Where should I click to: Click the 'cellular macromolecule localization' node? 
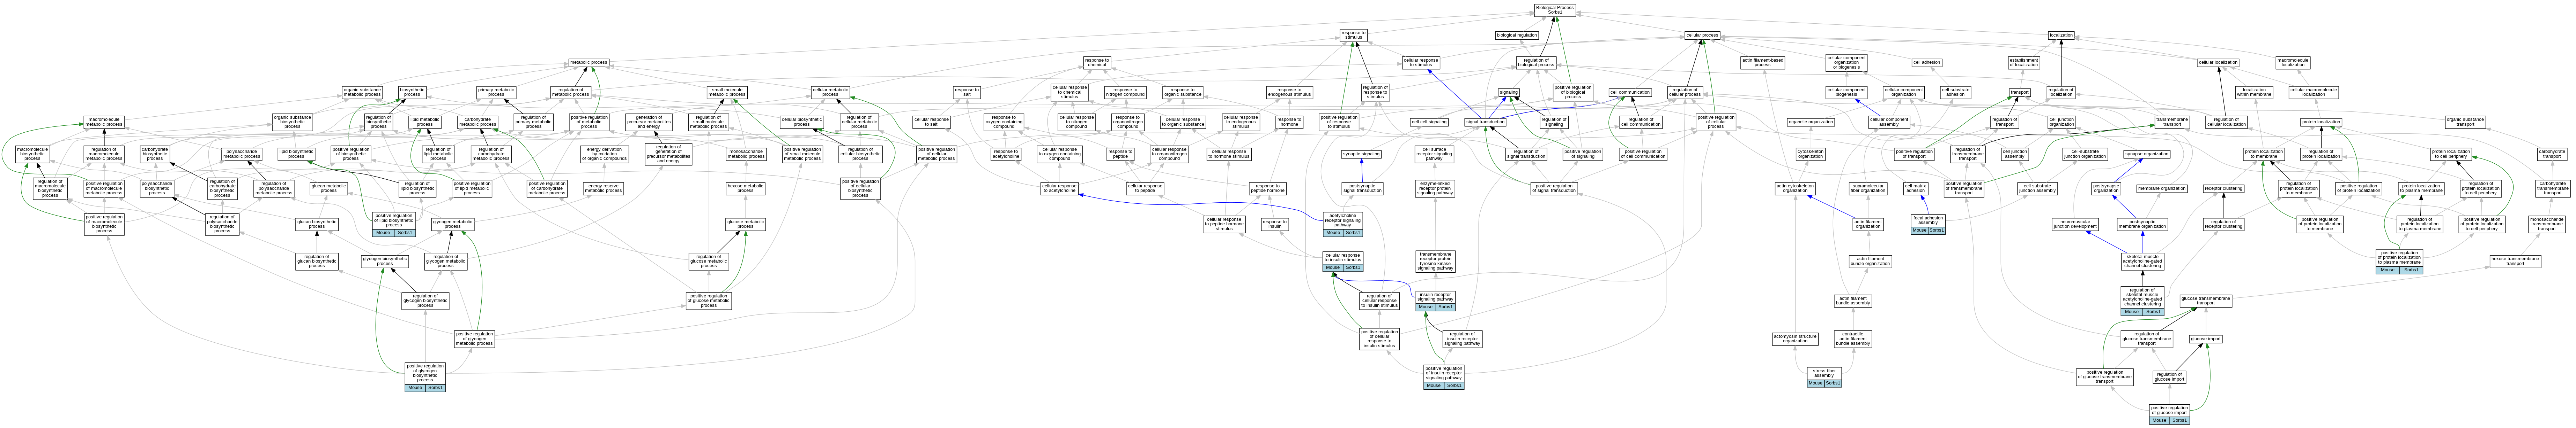click(2313, 92)
